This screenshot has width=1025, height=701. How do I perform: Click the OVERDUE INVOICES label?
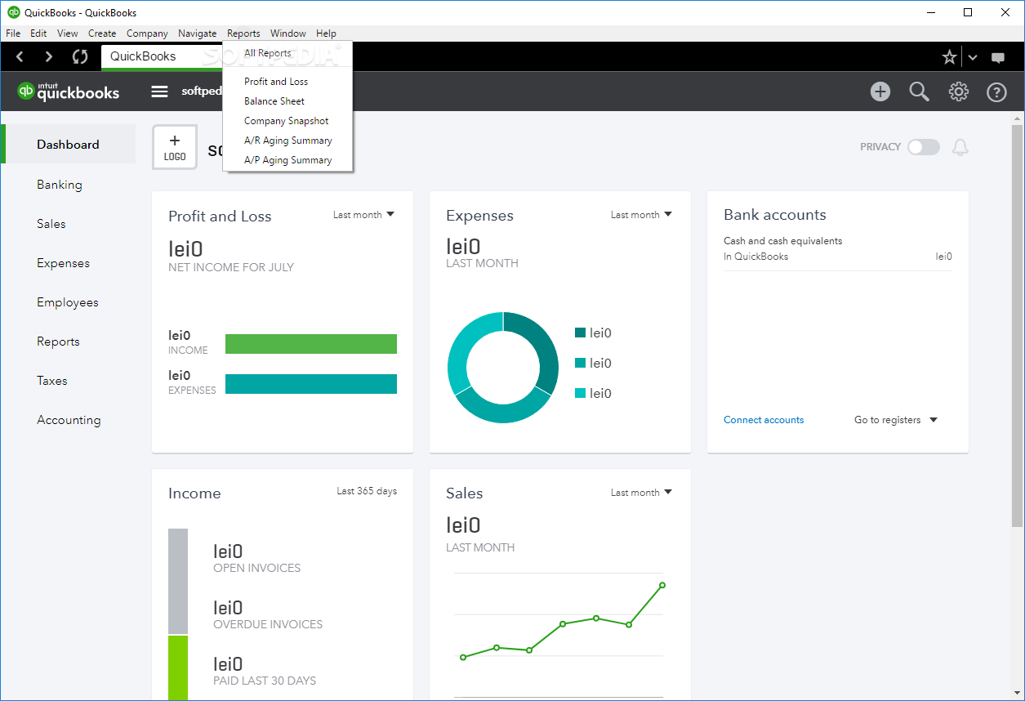tap(268, 624)
